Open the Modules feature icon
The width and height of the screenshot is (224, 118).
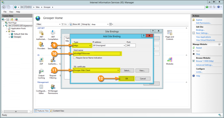170,60
